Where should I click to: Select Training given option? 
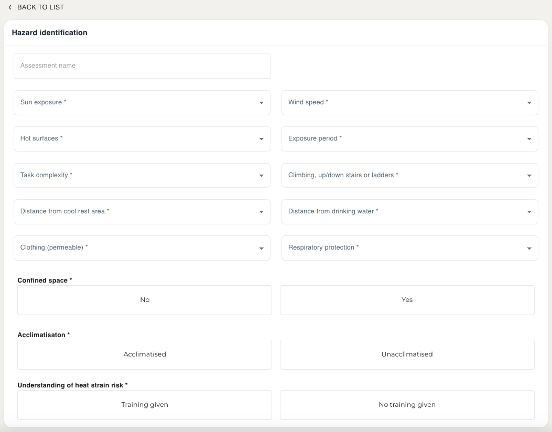pos(145,405)
